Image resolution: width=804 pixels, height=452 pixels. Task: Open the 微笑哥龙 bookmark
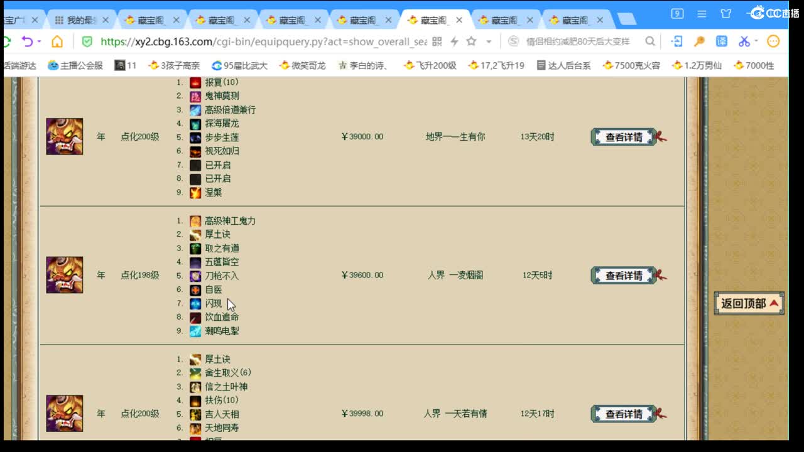pyautogui.click(x=303, y=65)
